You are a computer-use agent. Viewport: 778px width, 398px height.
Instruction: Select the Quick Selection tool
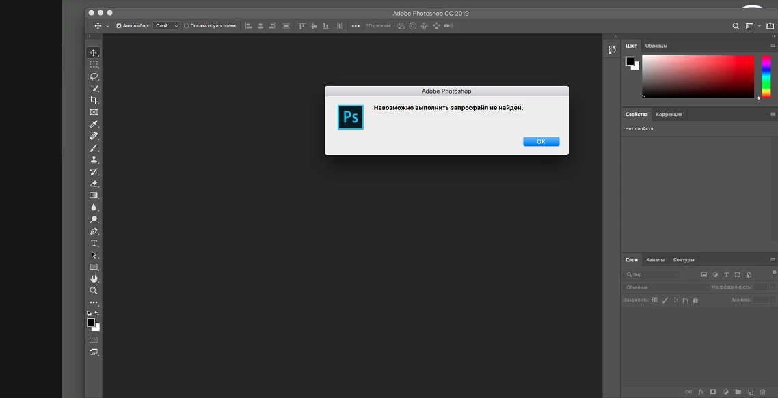pyautogui.click(x=93, y=88)
